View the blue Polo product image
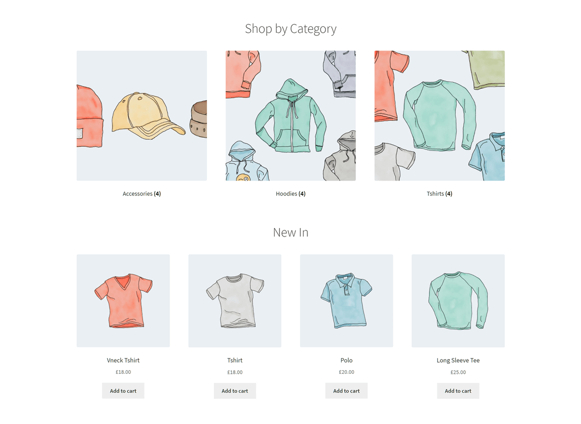581x424 pixels. [x=346, y=300]
